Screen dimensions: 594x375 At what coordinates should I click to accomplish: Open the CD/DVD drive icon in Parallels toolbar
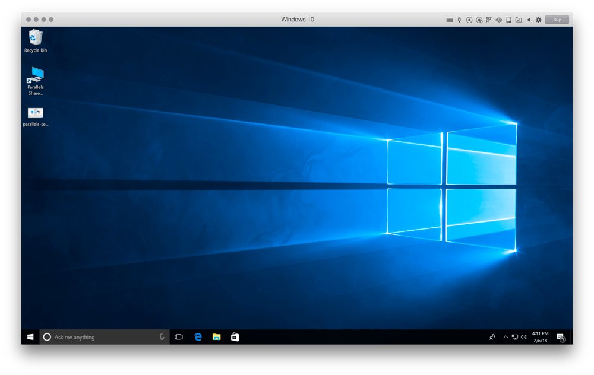pos(469,20)
